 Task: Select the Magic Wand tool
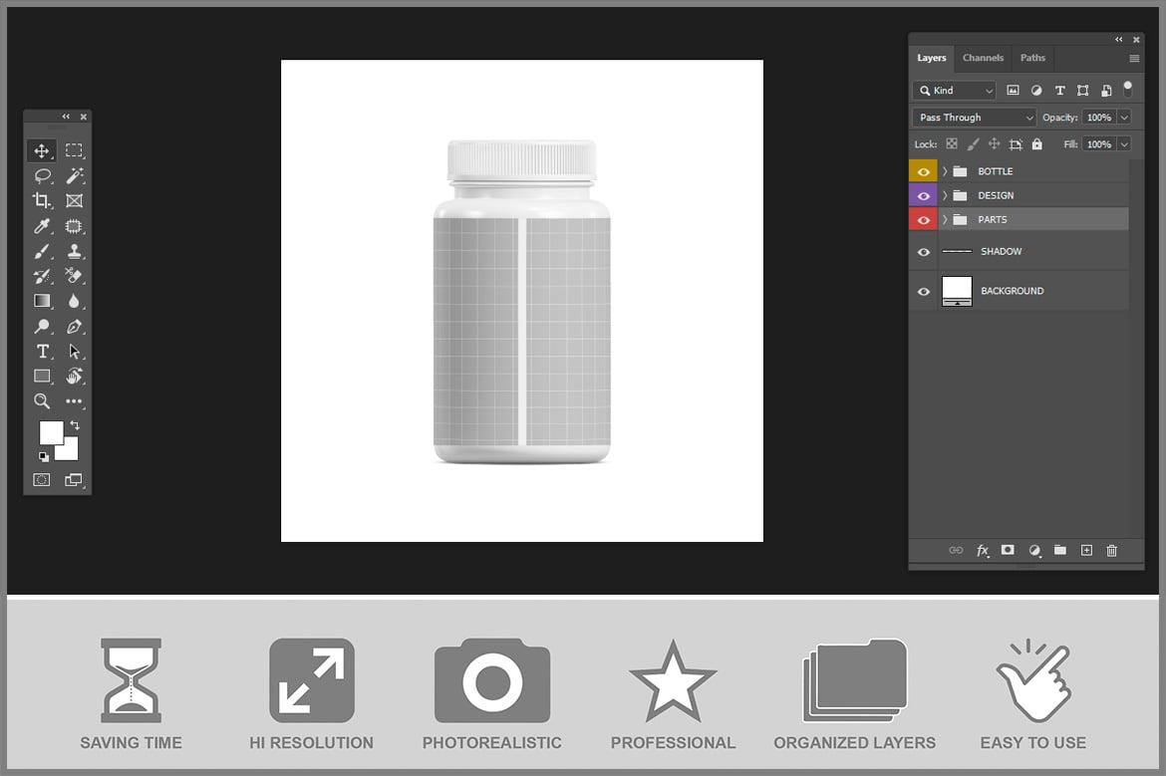[74, 176]
